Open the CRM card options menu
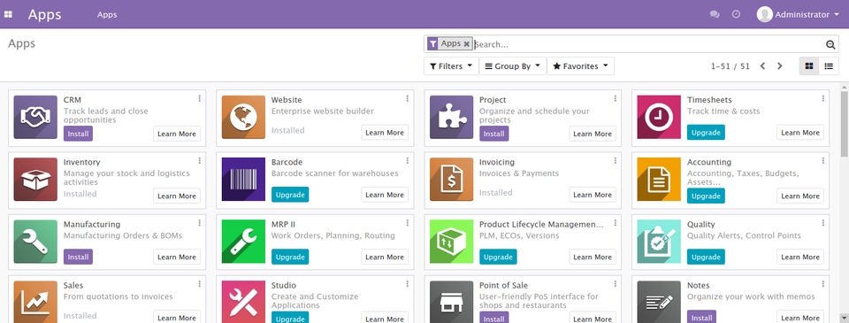 pyautogui.click(x=199, y=98)
